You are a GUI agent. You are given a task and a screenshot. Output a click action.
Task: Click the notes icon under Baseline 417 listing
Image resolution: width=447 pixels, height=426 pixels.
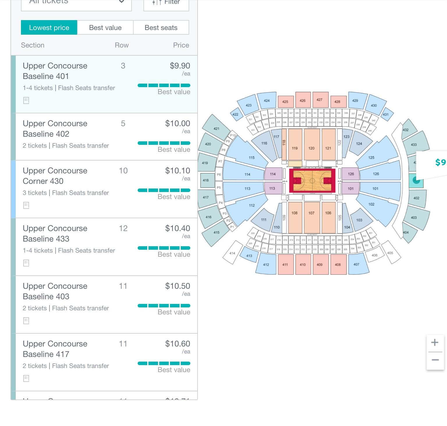point(26,379)
